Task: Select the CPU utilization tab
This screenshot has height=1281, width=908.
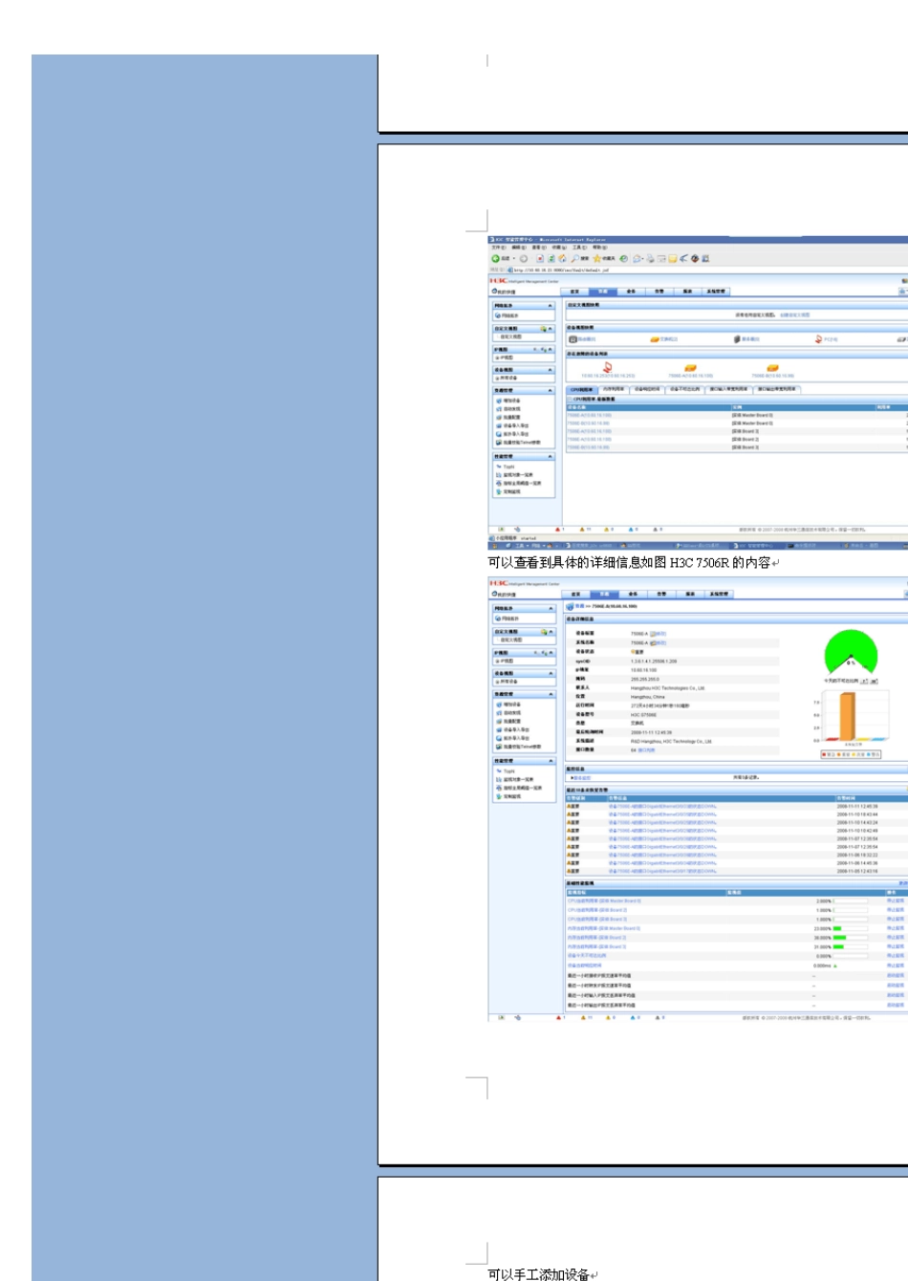Action: (x=581, y=389)
